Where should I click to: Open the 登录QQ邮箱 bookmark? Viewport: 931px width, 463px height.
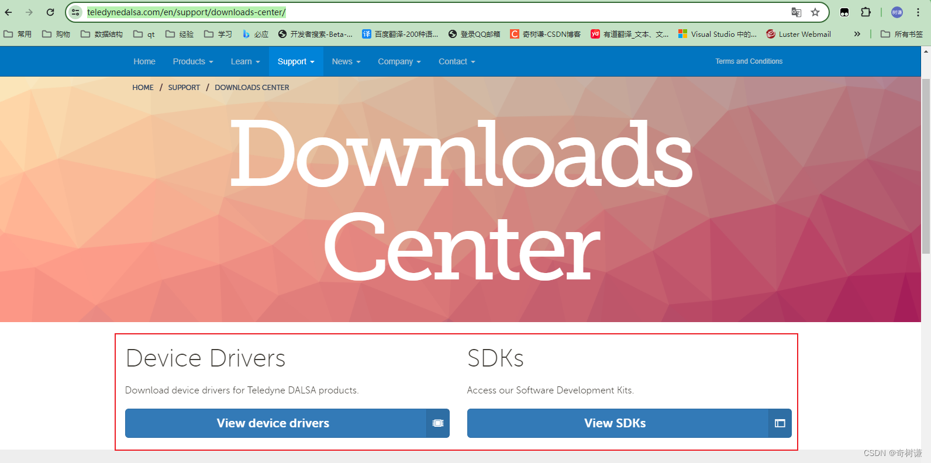[x=474, y=34]
